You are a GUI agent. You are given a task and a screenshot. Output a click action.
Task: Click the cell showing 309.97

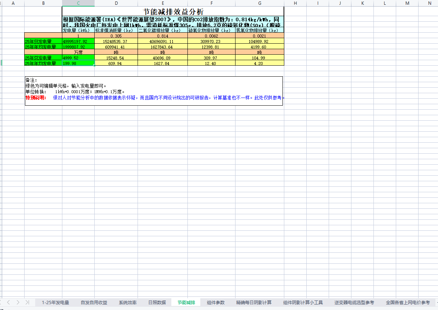coord(211,58)
